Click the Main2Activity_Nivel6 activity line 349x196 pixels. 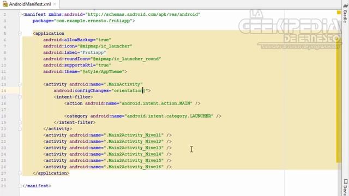107,167
